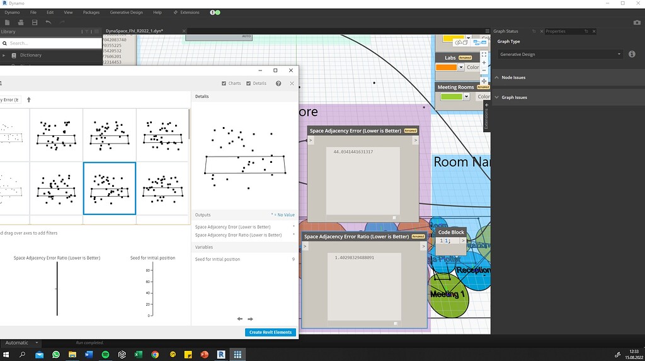Open the sort-by Error dropdown field
Viewport: 645px width, 361px height.
(x=10, y=100)
